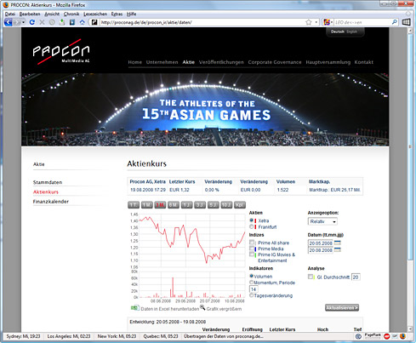Viewport: 416px width, 343px height.
Task: Click the stop loading X icon
Action: (x=42, y=22)
